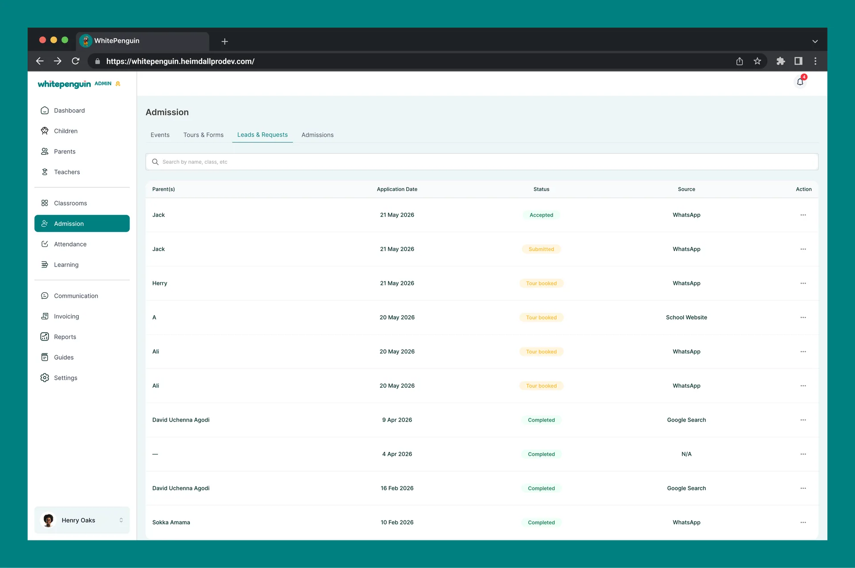Open action menu for parent A row
The image size is (855, 568).
pyautogui.click(x=803, y=317)
